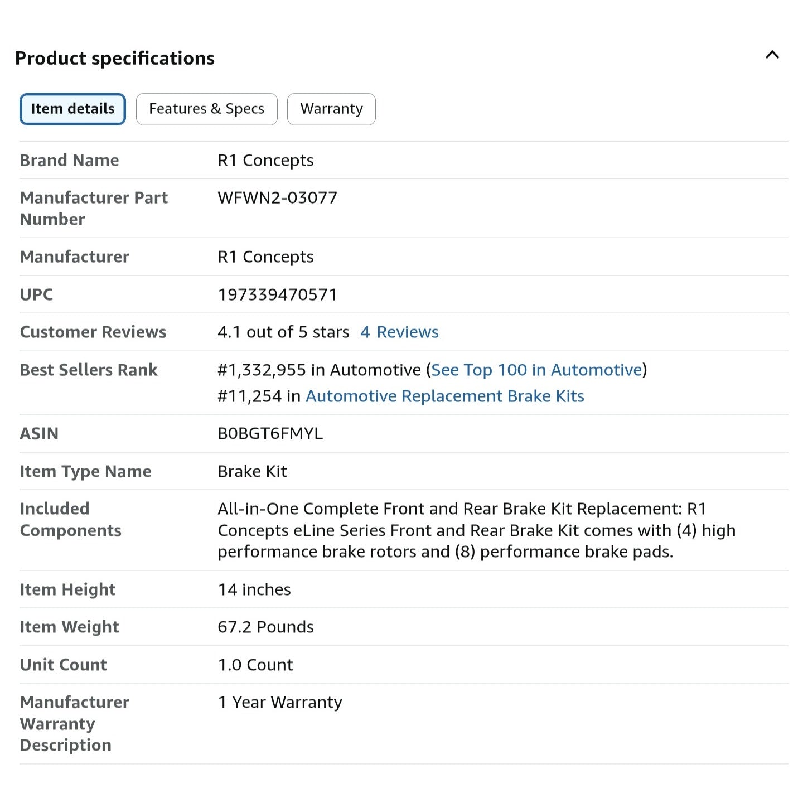Click the Best Sellers Rank label

tap(89, 370)
